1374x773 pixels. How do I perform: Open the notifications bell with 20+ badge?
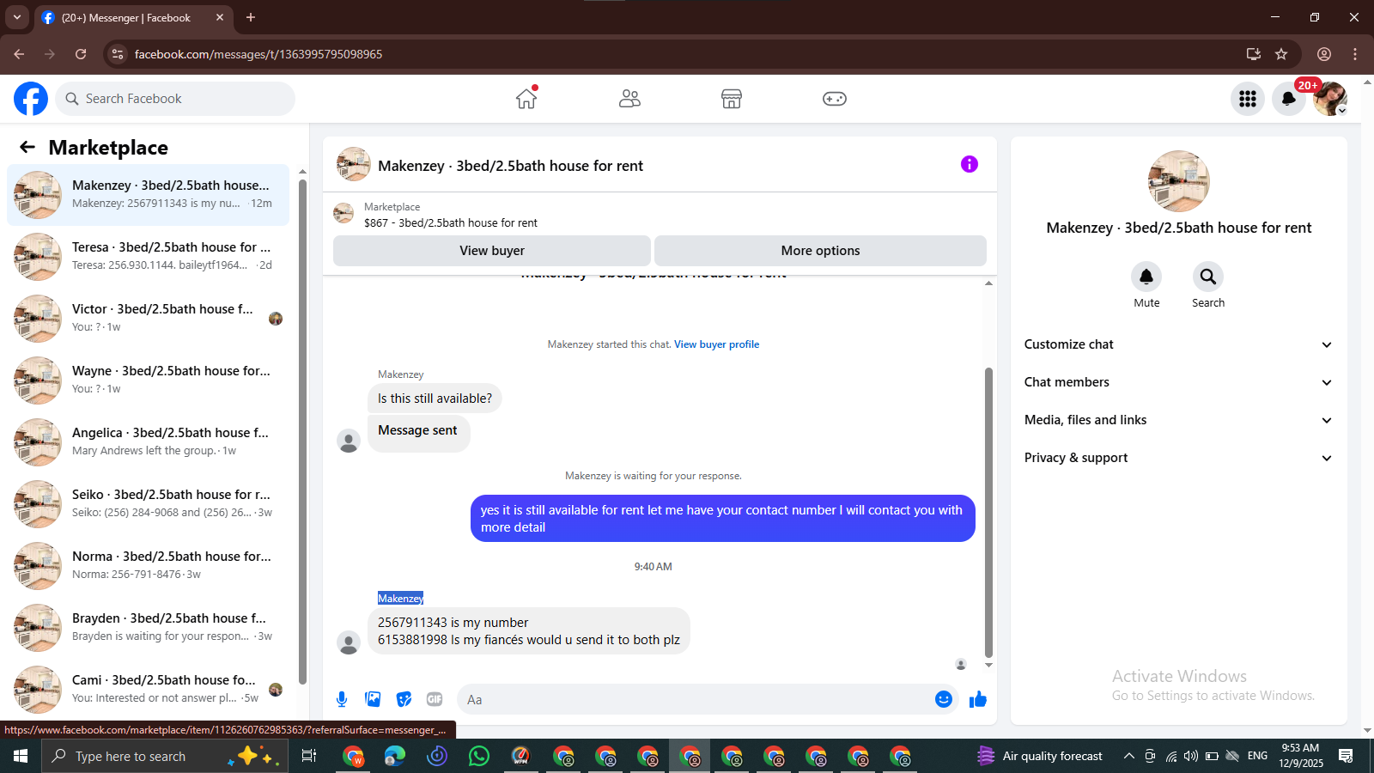[x=1289, y=99]
